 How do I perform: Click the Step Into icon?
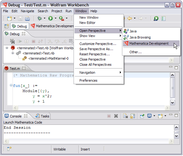[50, 42]
